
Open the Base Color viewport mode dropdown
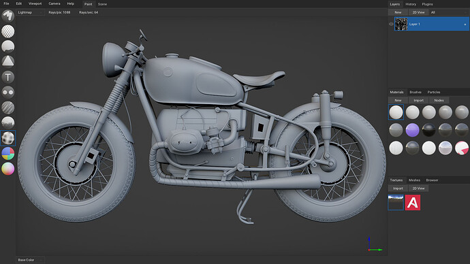30,260
